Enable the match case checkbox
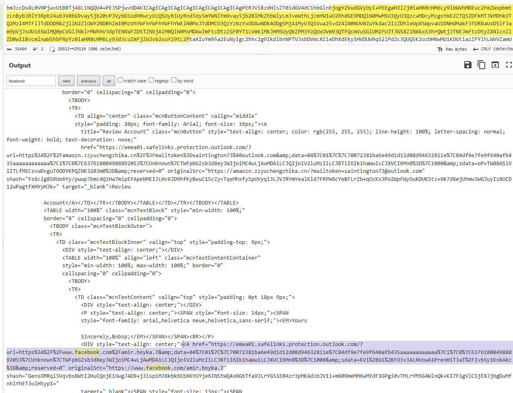Screen dimensions: 513x393 click(120, 80)
